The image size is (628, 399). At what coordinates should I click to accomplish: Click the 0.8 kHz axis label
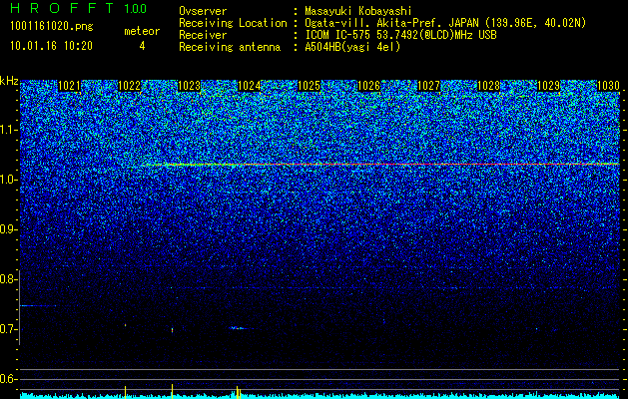tap(9, 279)
